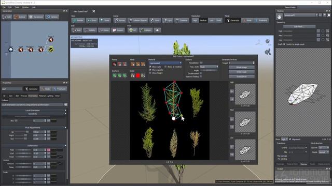The width and height of the screenshot is (332, 186).
Task: Open the mesh name dropdown in Meshes panel
Action: (301, 15)
